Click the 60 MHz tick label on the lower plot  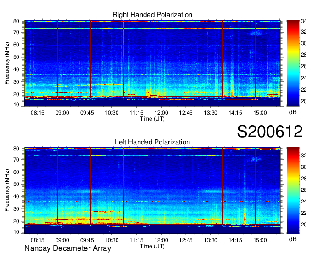[16, 172]
